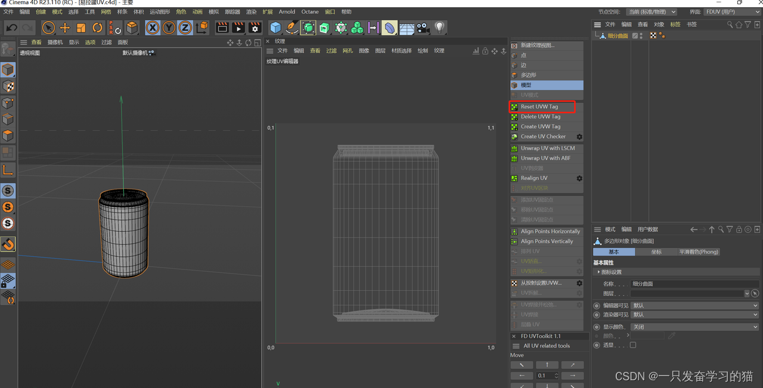Viewport: 763px width, 388px height.
Task: Toggle the Z axis lock
Action: 185,27
